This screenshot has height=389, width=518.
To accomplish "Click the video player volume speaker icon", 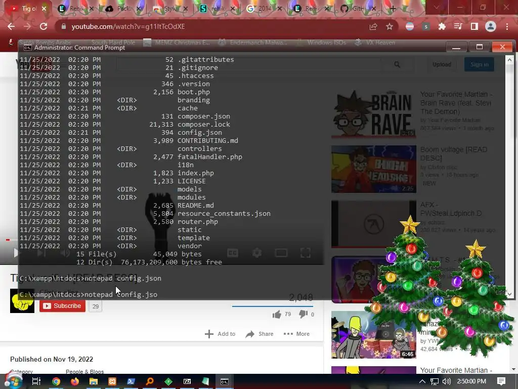I will 65,253.
